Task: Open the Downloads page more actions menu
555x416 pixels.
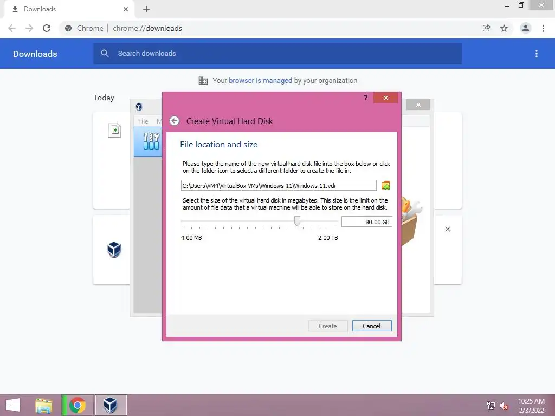Action: [537, 54]
